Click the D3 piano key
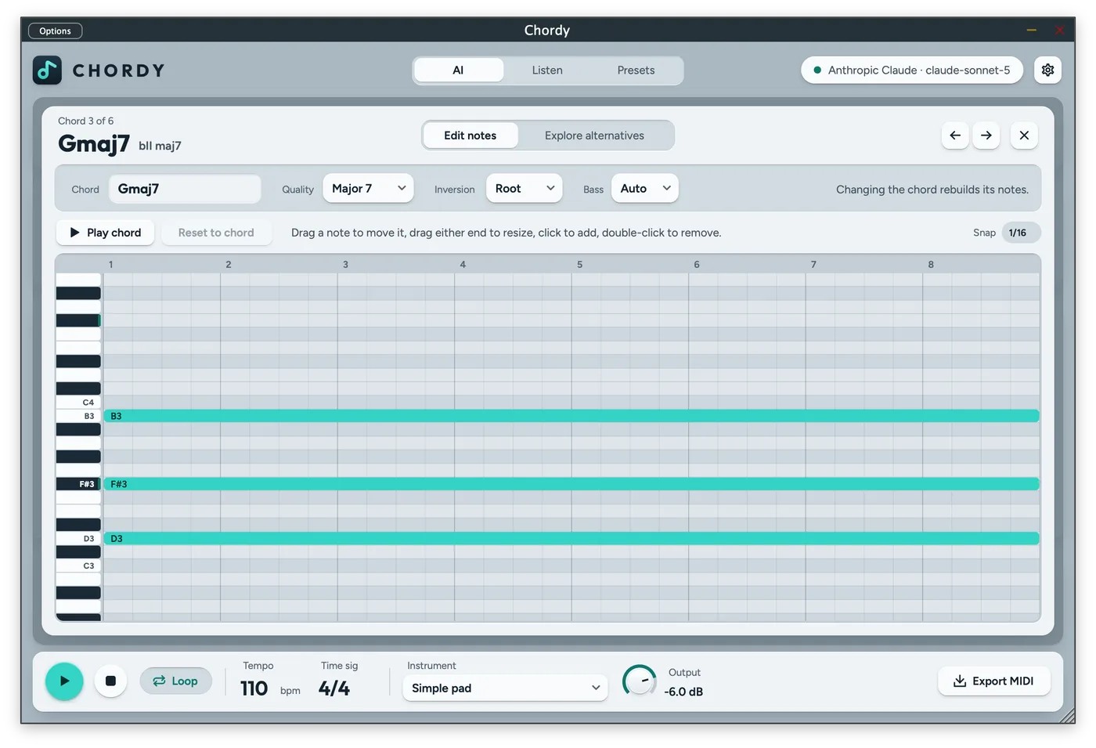The width and height of the screenshot is (1096, 748). point(78,538)
